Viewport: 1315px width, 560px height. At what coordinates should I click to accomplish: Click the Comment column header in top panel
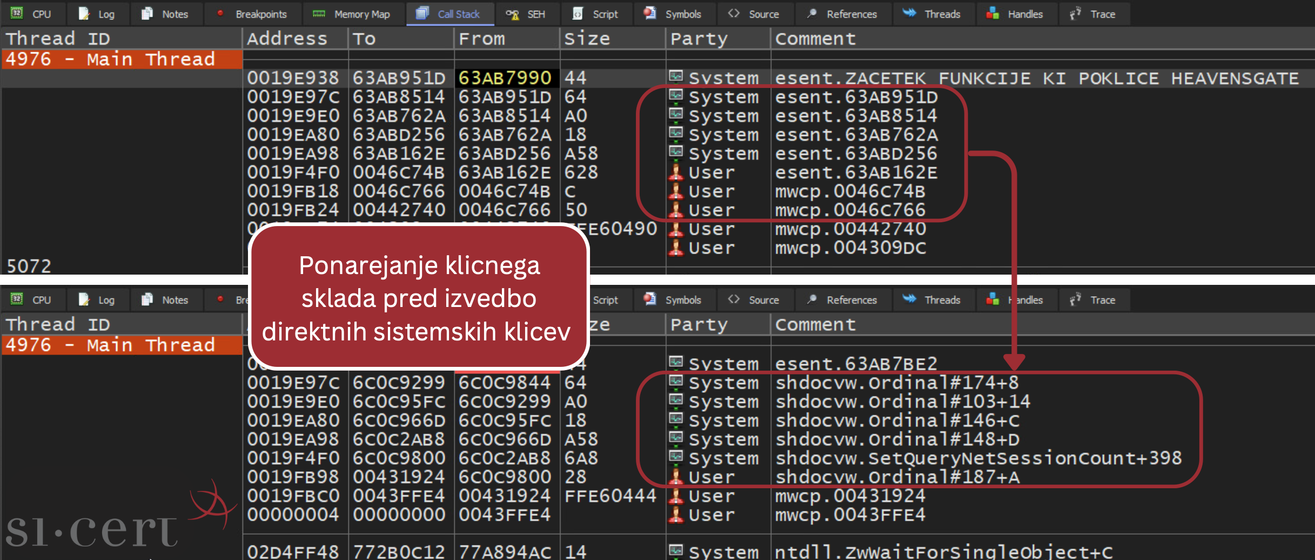tap(815, 39)
